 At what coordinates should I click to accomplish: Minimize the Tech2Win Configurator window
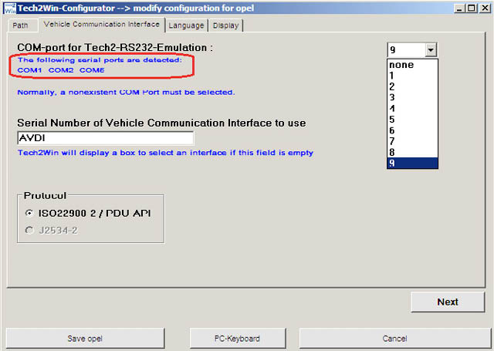[x=459, y=7]
